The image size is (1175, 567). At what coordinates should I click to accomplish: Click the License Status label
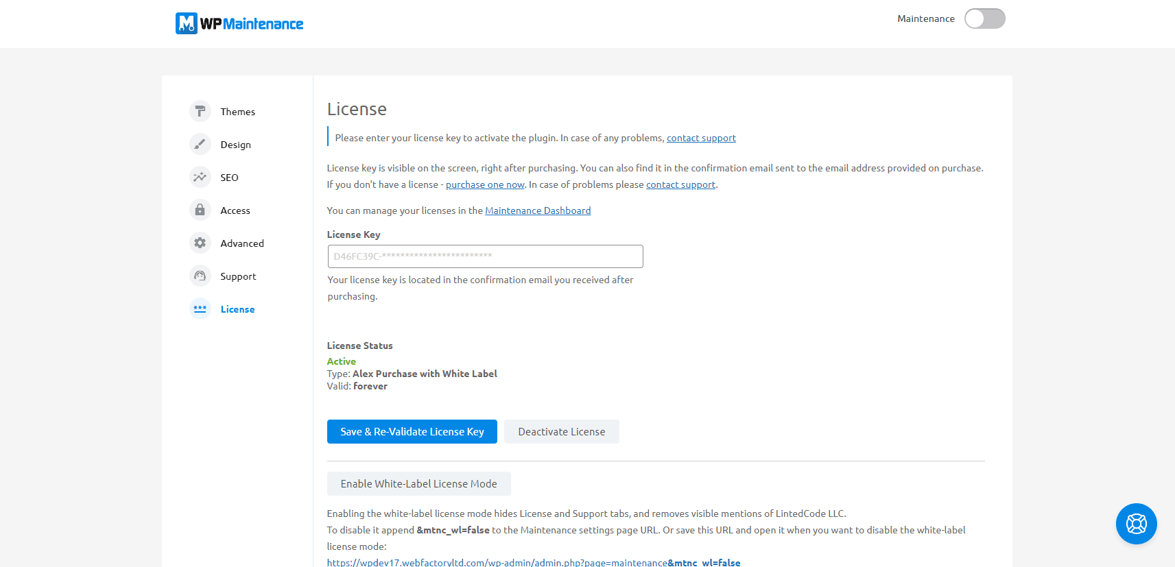pyautogui.click(x=359, y=346)
